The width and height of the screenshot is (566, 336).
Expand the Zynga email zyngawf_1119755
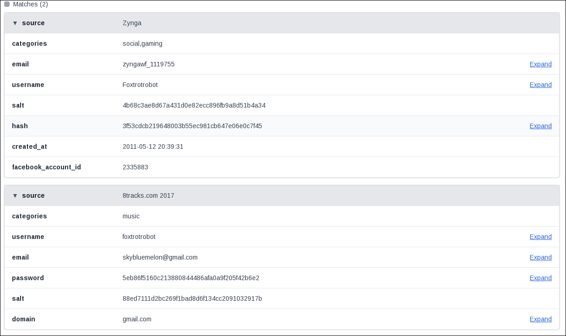pos(540,64)
